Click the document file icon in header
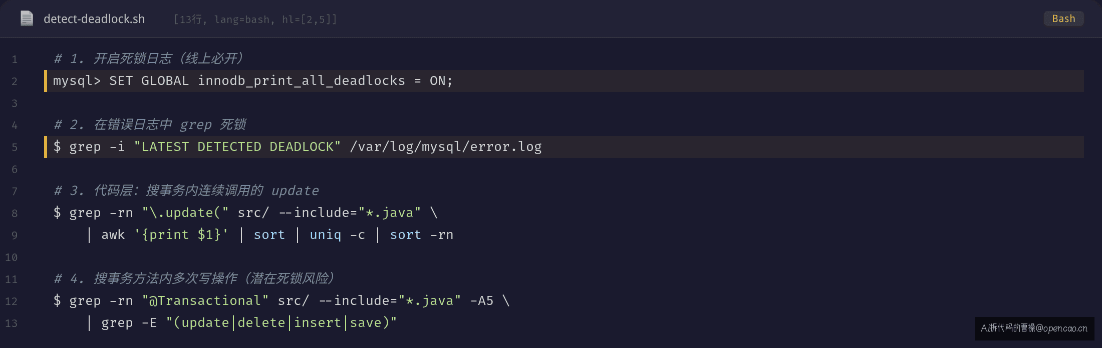Screen dimensions: 1102x348 click(x=27, y=19)
